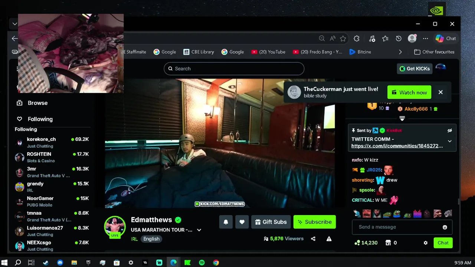Open the Copilot Chat button

click(446, 39)
